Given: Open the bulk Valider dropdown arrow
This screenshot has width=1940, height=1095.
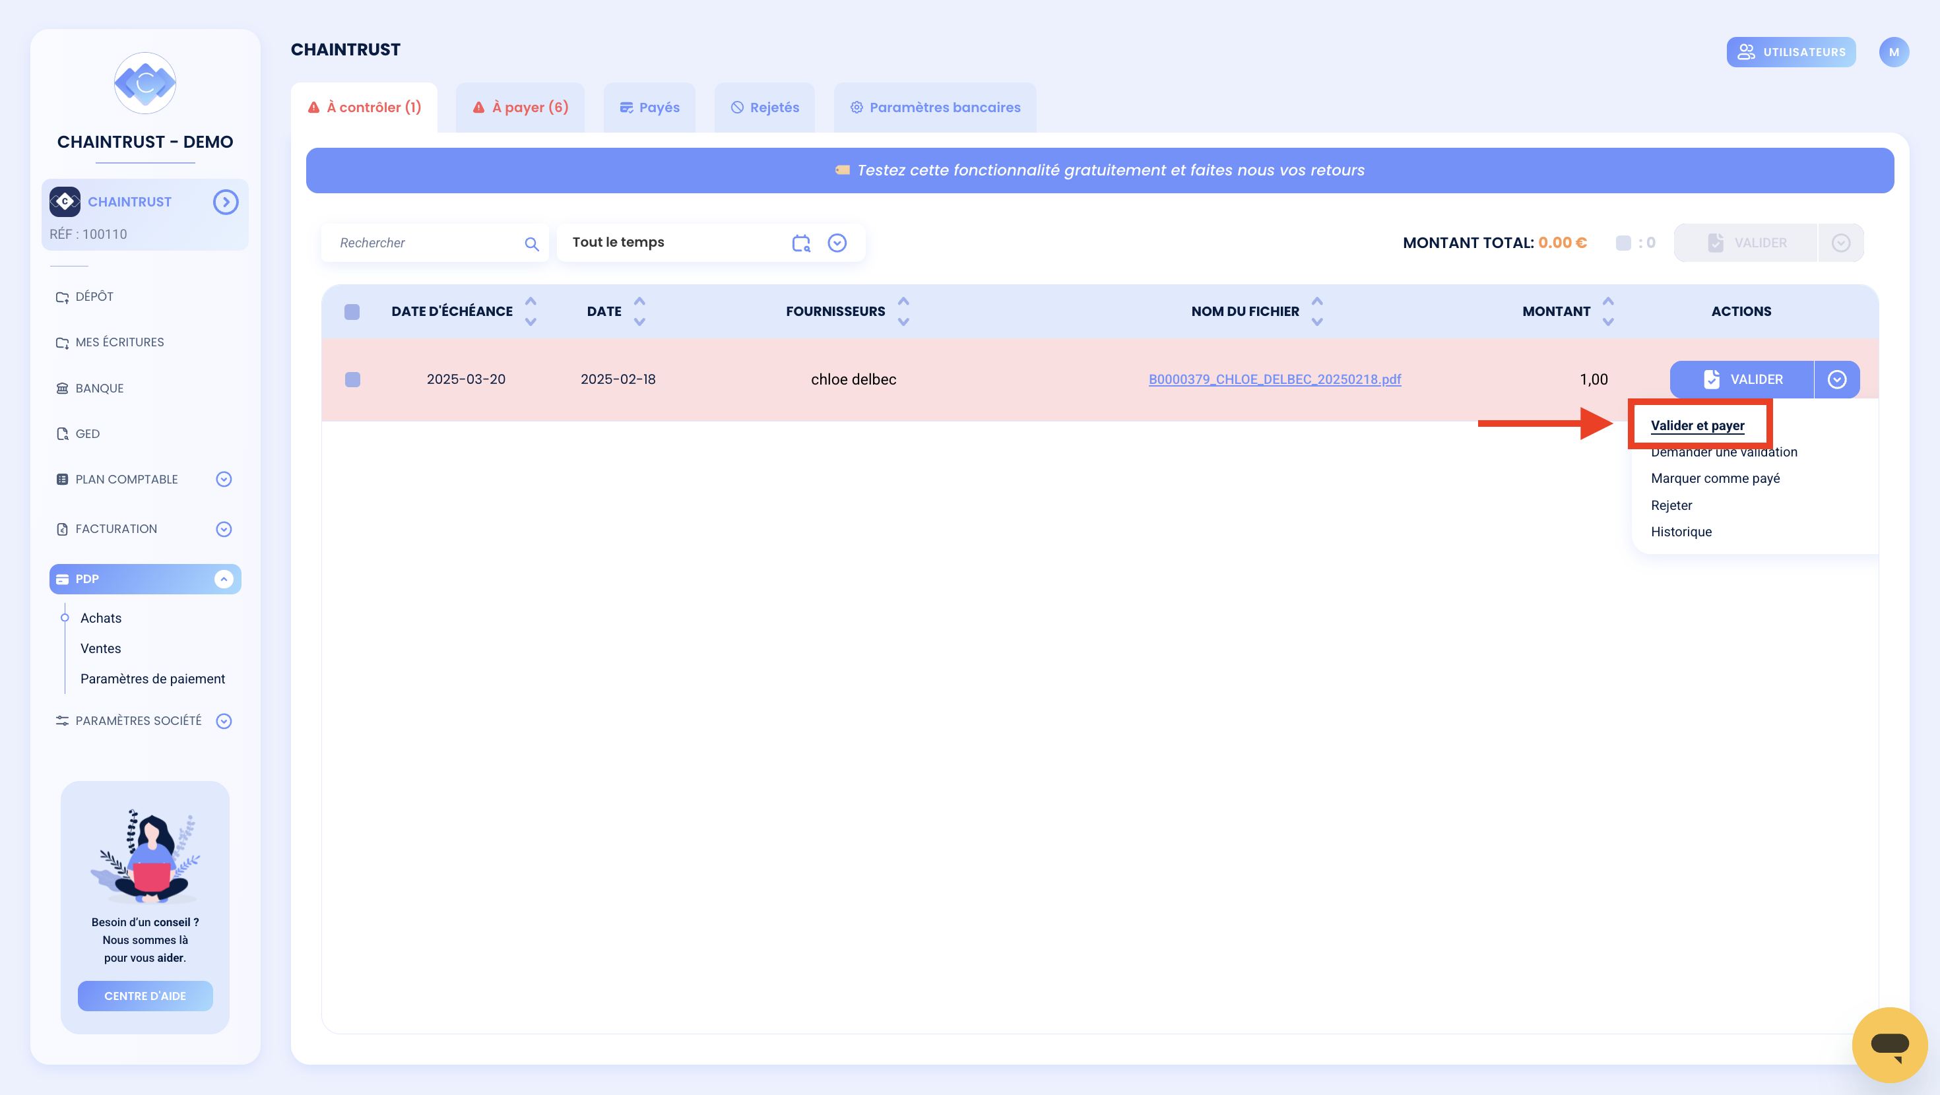Looking at the screenshot, I should (1840, 243).
